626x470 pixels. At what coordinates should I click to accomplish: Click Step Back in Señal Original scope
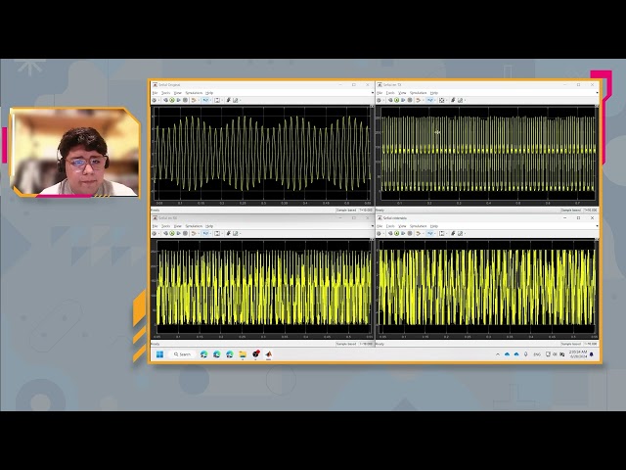click(165, 100)
